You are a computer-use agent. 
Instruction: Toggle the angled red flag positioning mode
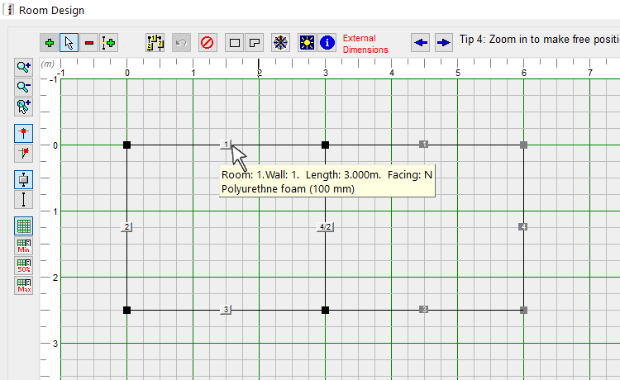23,153
